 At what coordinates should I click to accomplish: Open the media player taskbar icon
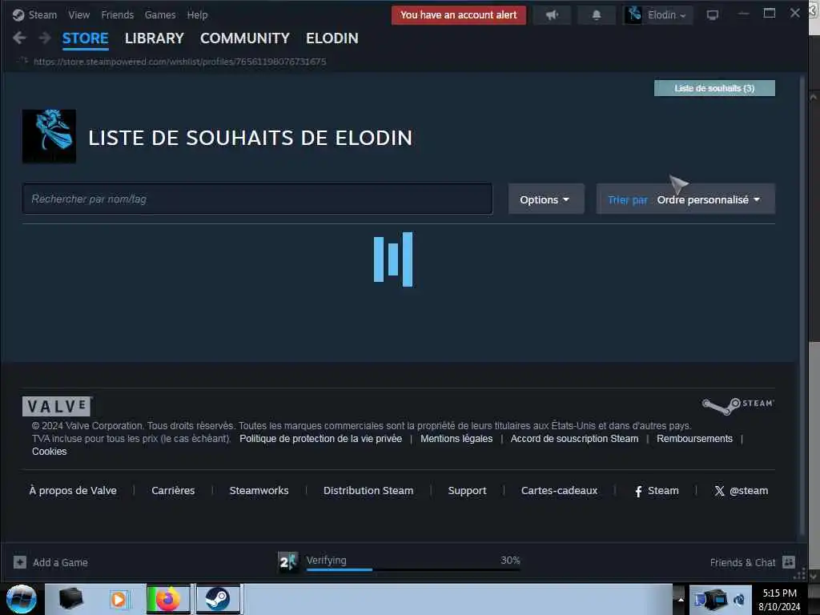[119, 599]
